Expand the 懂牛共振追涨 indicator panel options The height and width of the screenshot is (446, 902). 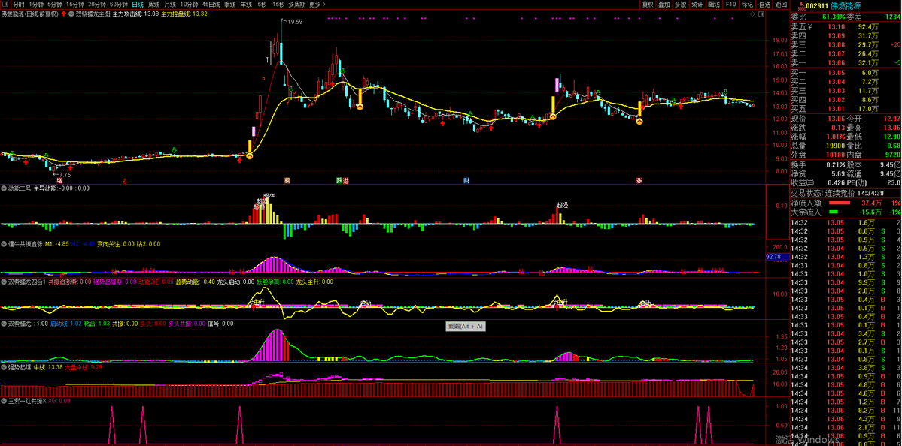(4, 243)
